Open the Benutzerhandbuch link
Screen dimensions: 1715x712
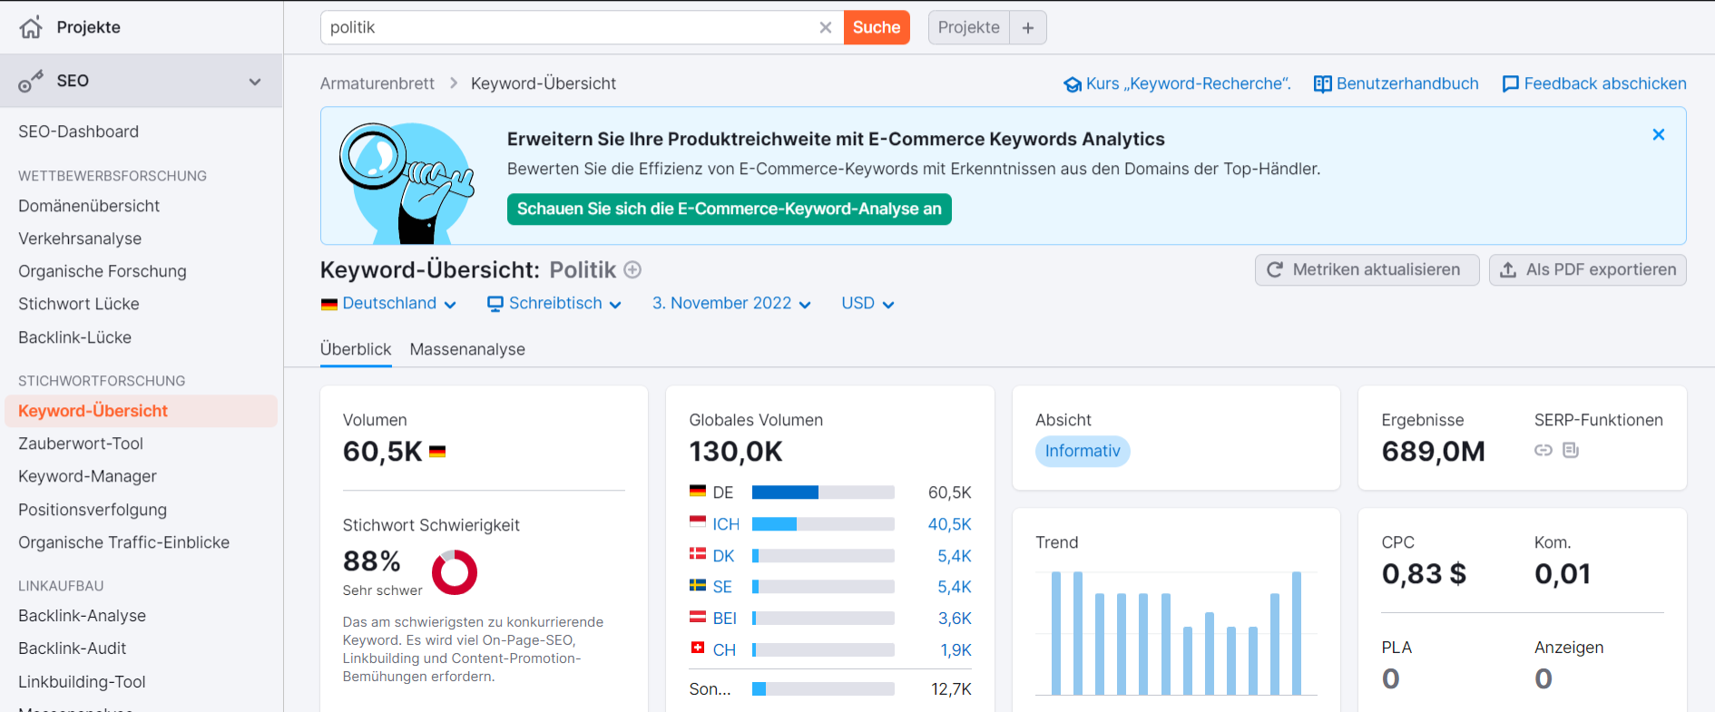[x=1396, y=83]
